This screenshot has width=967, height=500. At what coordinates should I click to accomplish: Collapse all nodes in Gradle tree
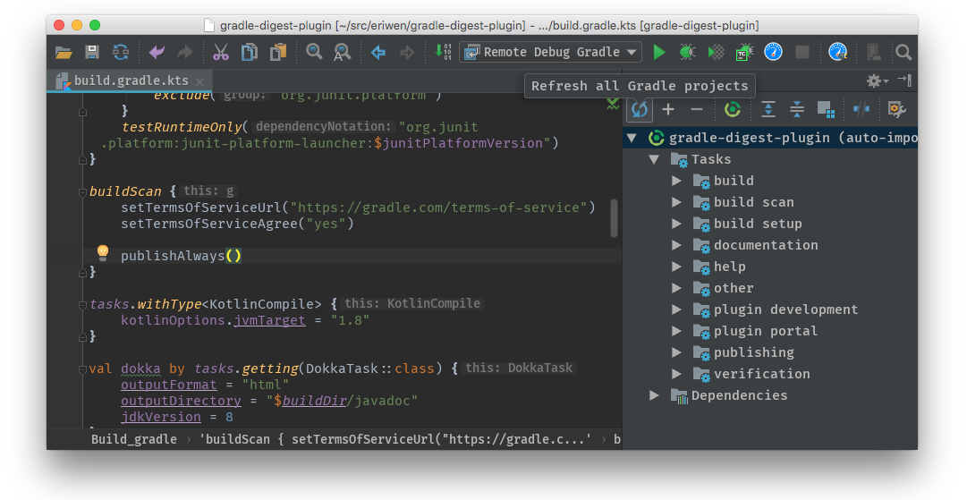(x=796, y=109)
